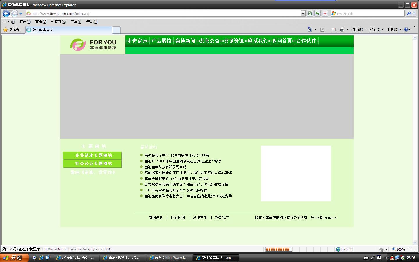Open the 工具(O) command bar menu
The width and height of the screenshot is (419, 262).
pos(394,29)
